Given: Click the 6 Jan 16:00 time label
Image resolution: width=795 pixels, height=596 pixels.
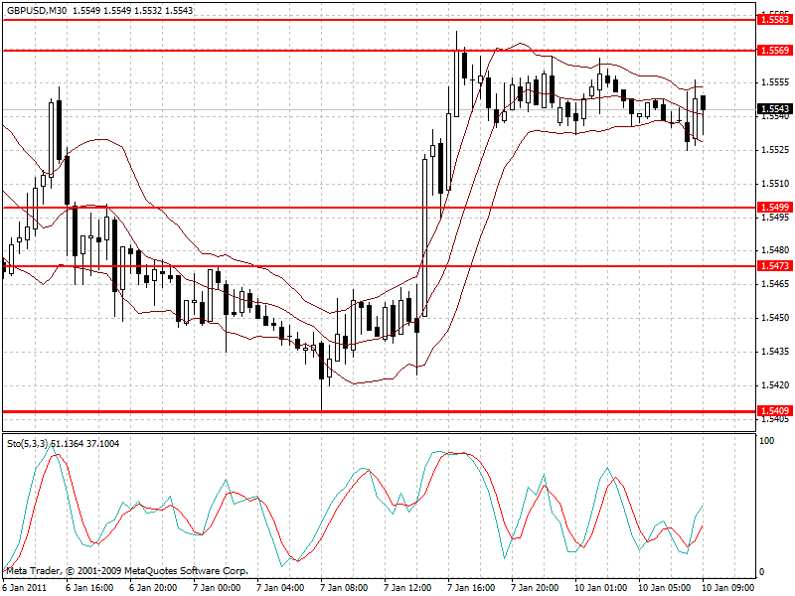Looking at the screenshot, I should tap(89, 588).
